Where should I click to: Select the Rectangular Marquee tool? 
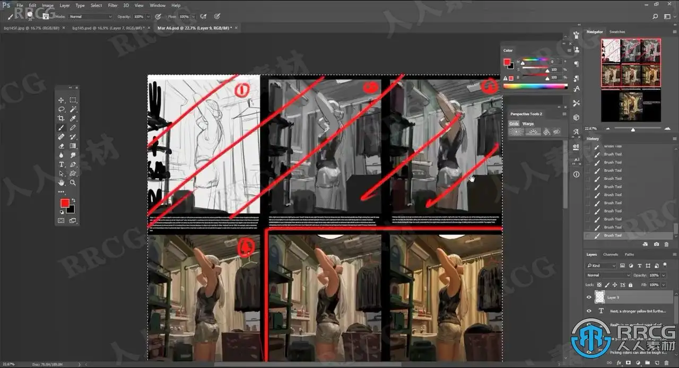[x=73, y=100]
